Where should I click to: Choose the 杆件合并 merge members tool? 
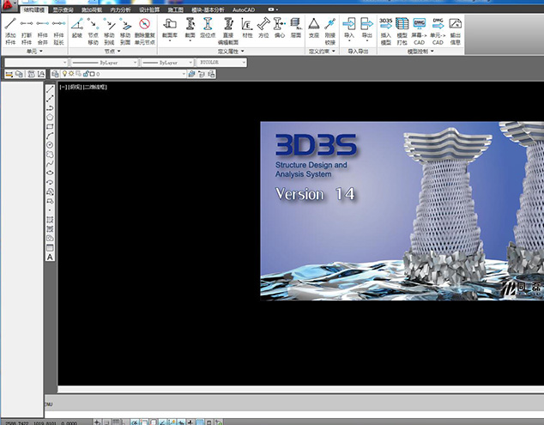pos(42,31)
